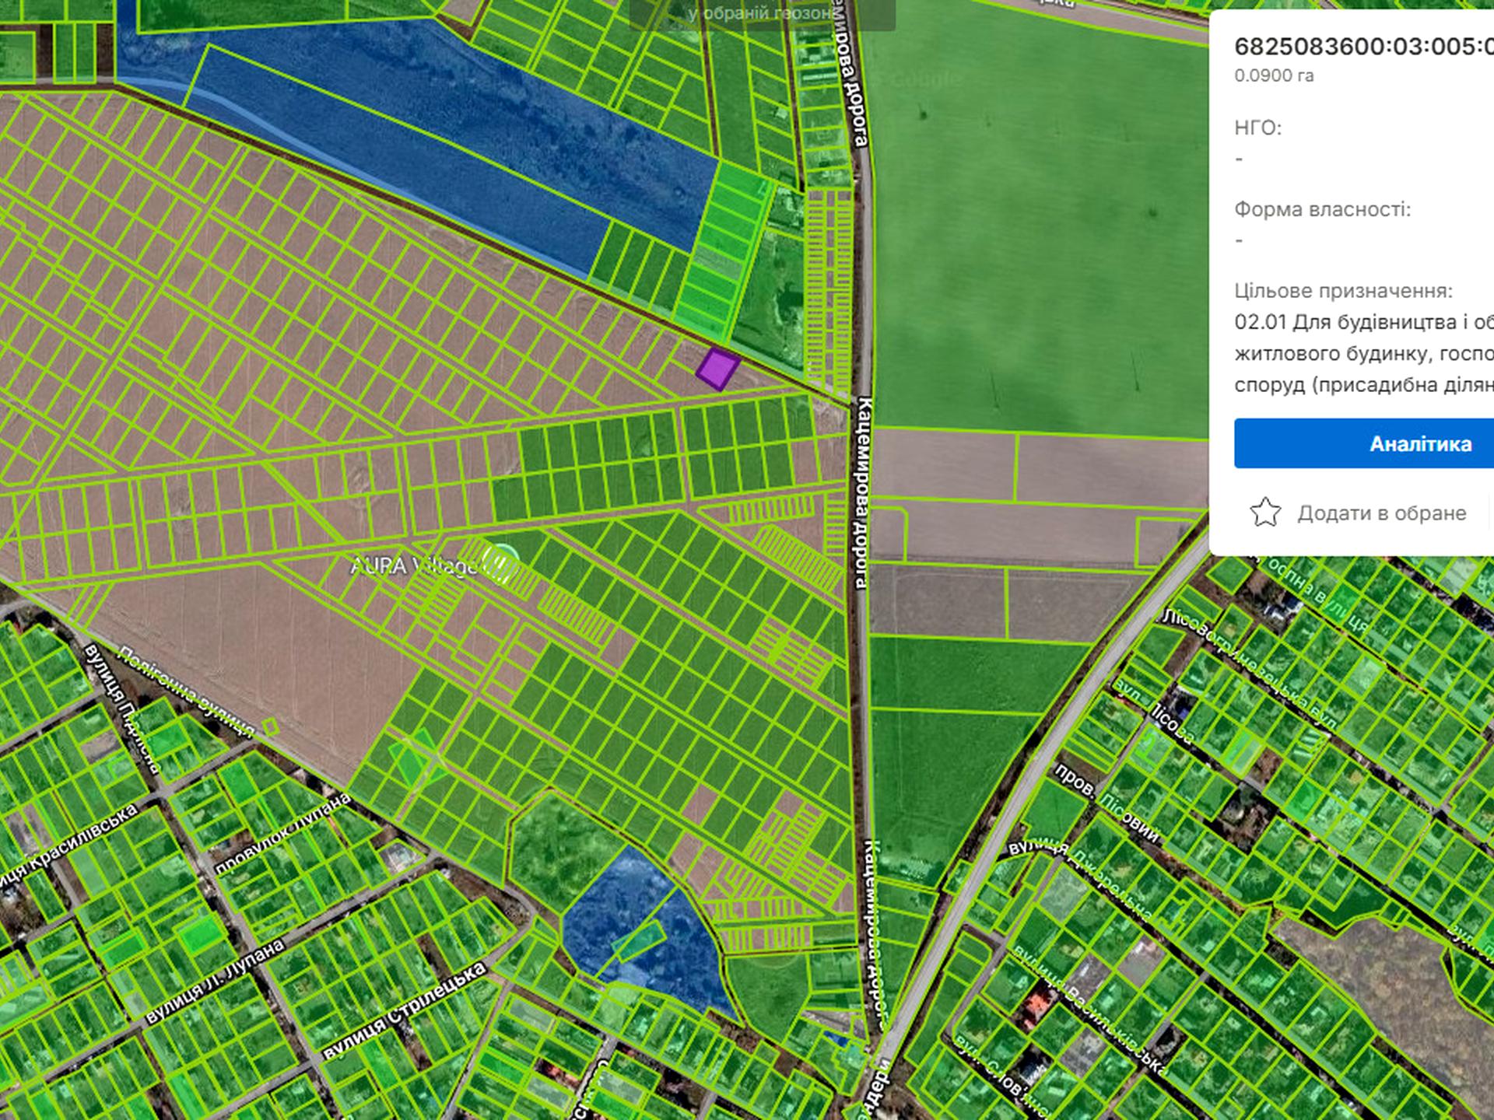This screenshot has height=1120, width=1494.
Task: Select the light-green rectangle inside the pond
Action: point(638,940)
